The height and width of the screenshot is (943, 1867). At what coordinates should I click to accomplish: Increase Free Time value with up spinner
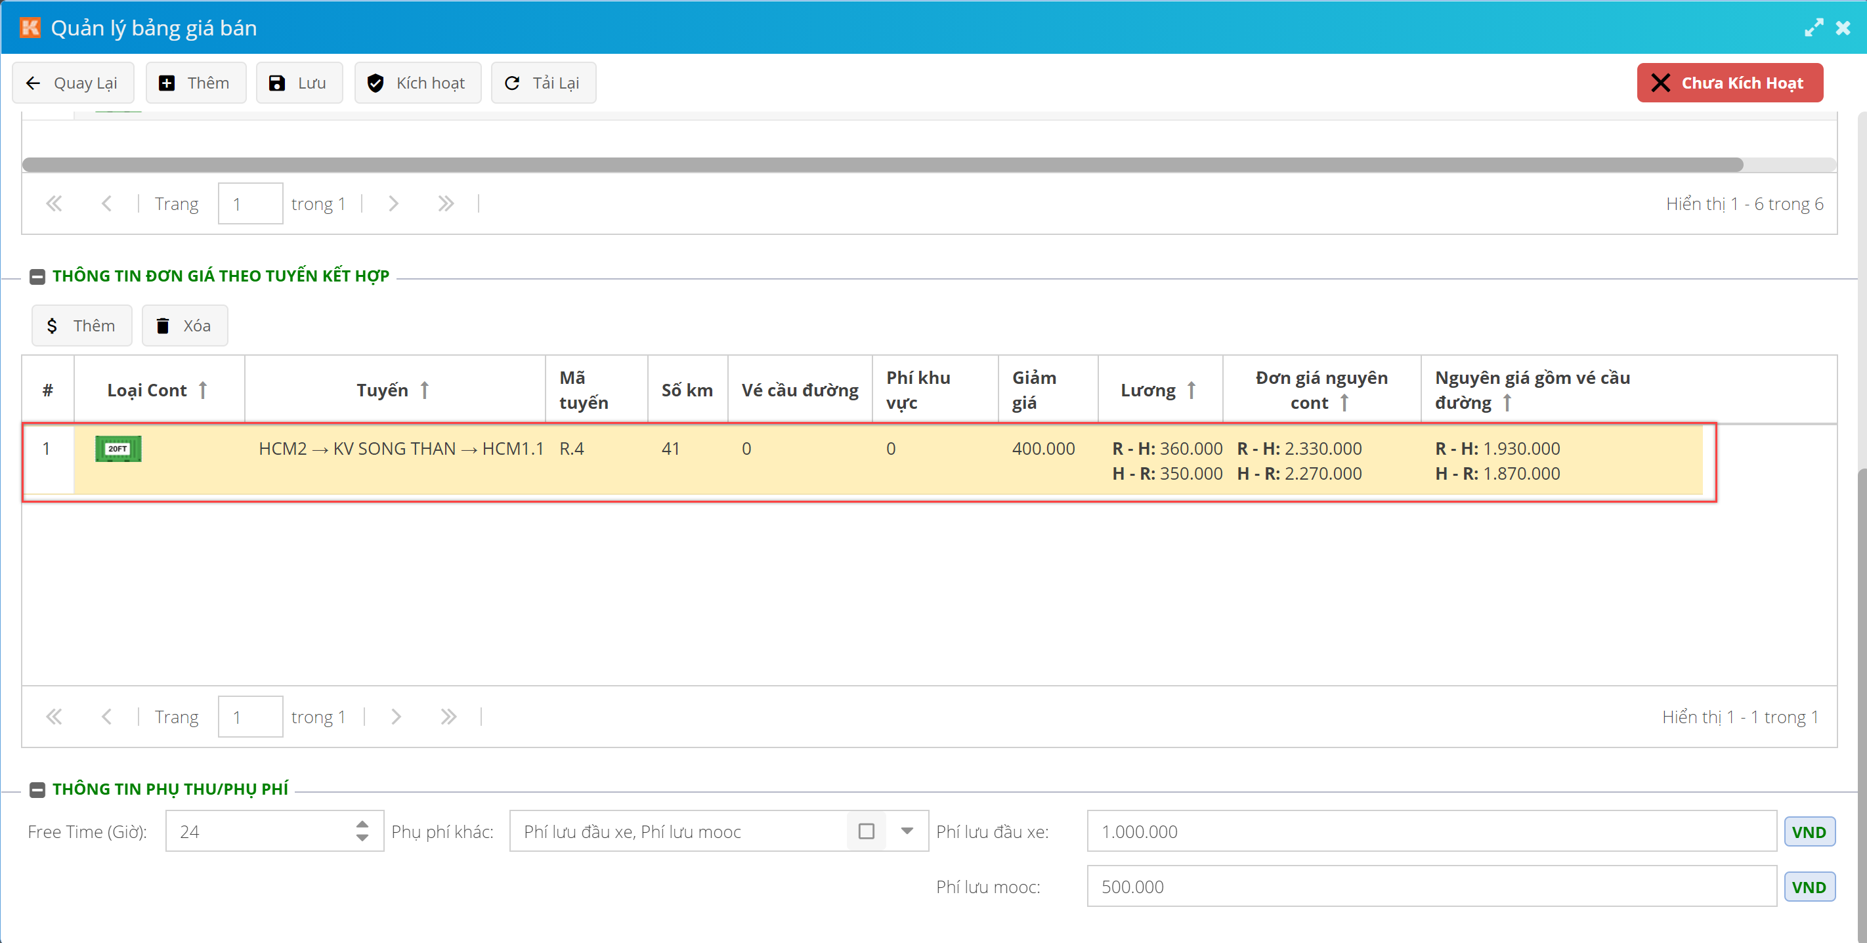(362, 824)
